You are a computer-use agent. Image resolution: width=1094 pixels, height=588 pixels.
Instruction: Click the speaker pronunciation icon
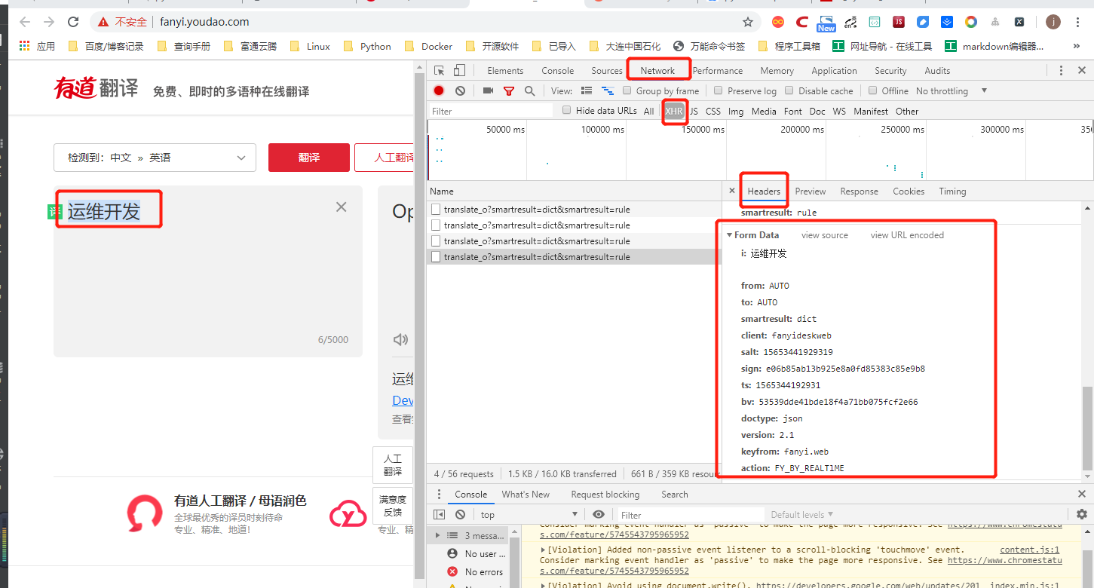click(x=401, y=340)
